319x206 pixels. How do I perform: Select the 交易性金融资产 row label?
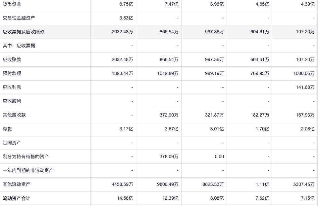(19, 18)
